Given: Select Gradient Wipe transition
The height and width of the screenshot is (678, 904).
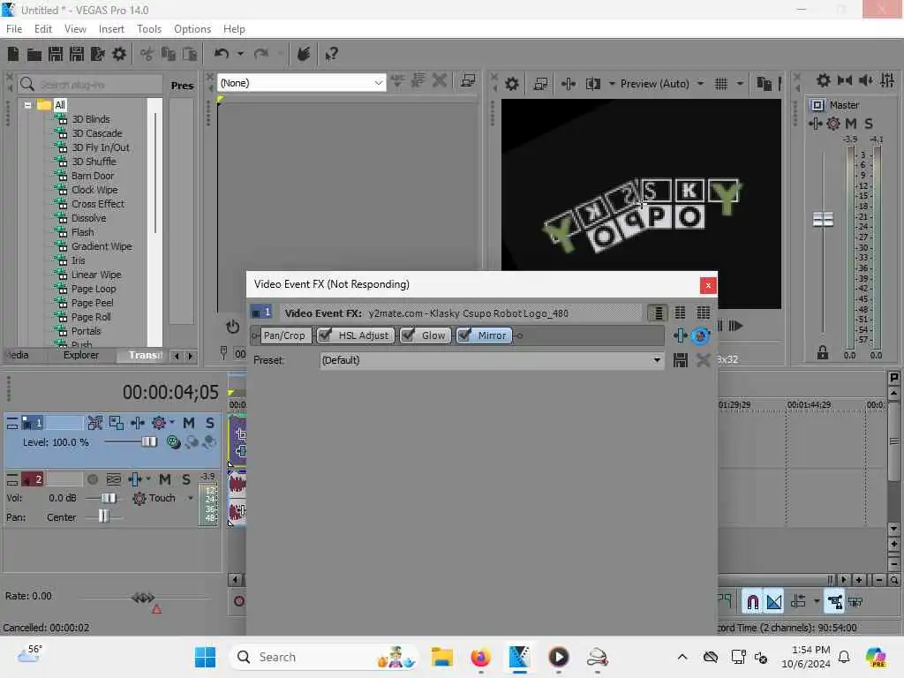Looking at the screenshot, I should point(102,247).
